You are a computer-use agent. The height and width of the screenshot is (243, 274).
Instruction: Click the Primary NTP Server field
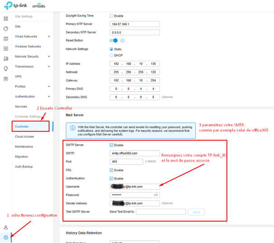(135, 24)
